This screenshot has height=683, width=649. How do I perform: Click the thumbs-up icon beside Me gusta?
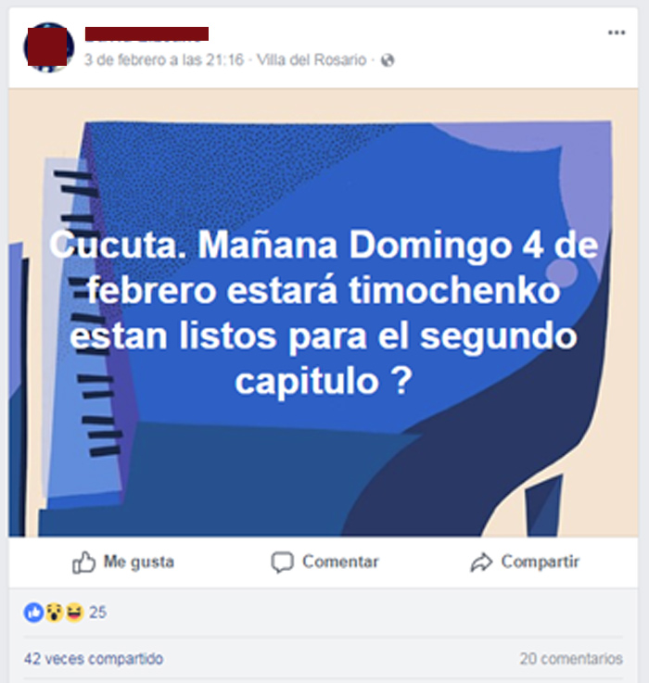coord(83,563)
